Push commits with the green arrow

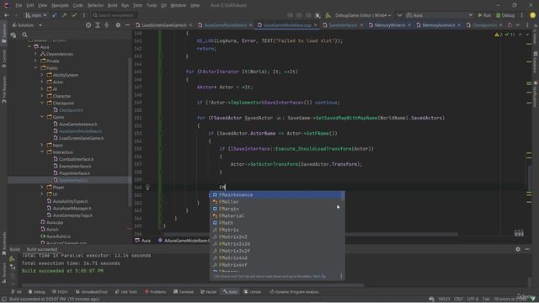coord(64,15)
